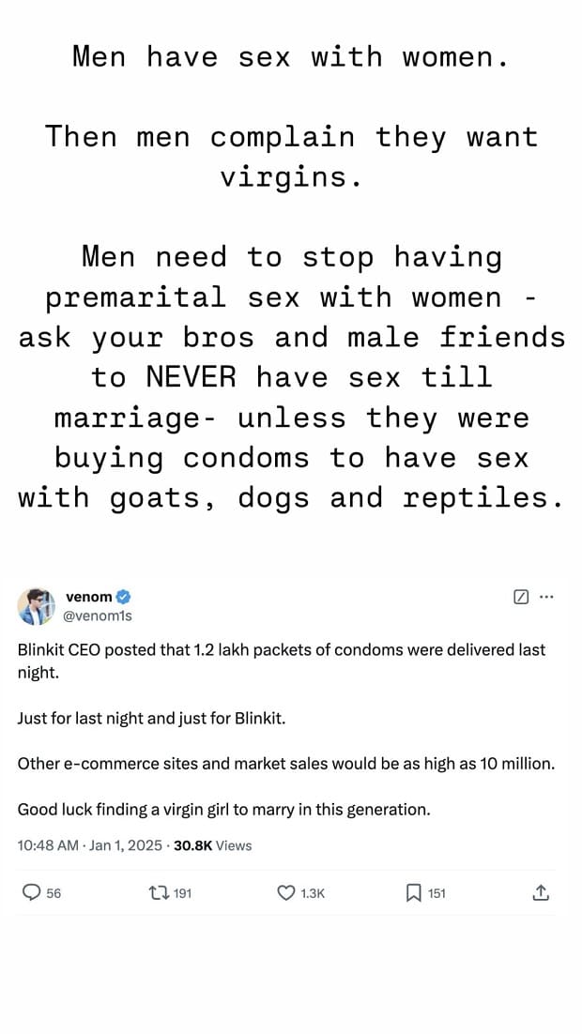Image resolution: width=582 pixels, height=1034 pixels.
Task: Click the 191 reposts count
Action: click(182, 893)
